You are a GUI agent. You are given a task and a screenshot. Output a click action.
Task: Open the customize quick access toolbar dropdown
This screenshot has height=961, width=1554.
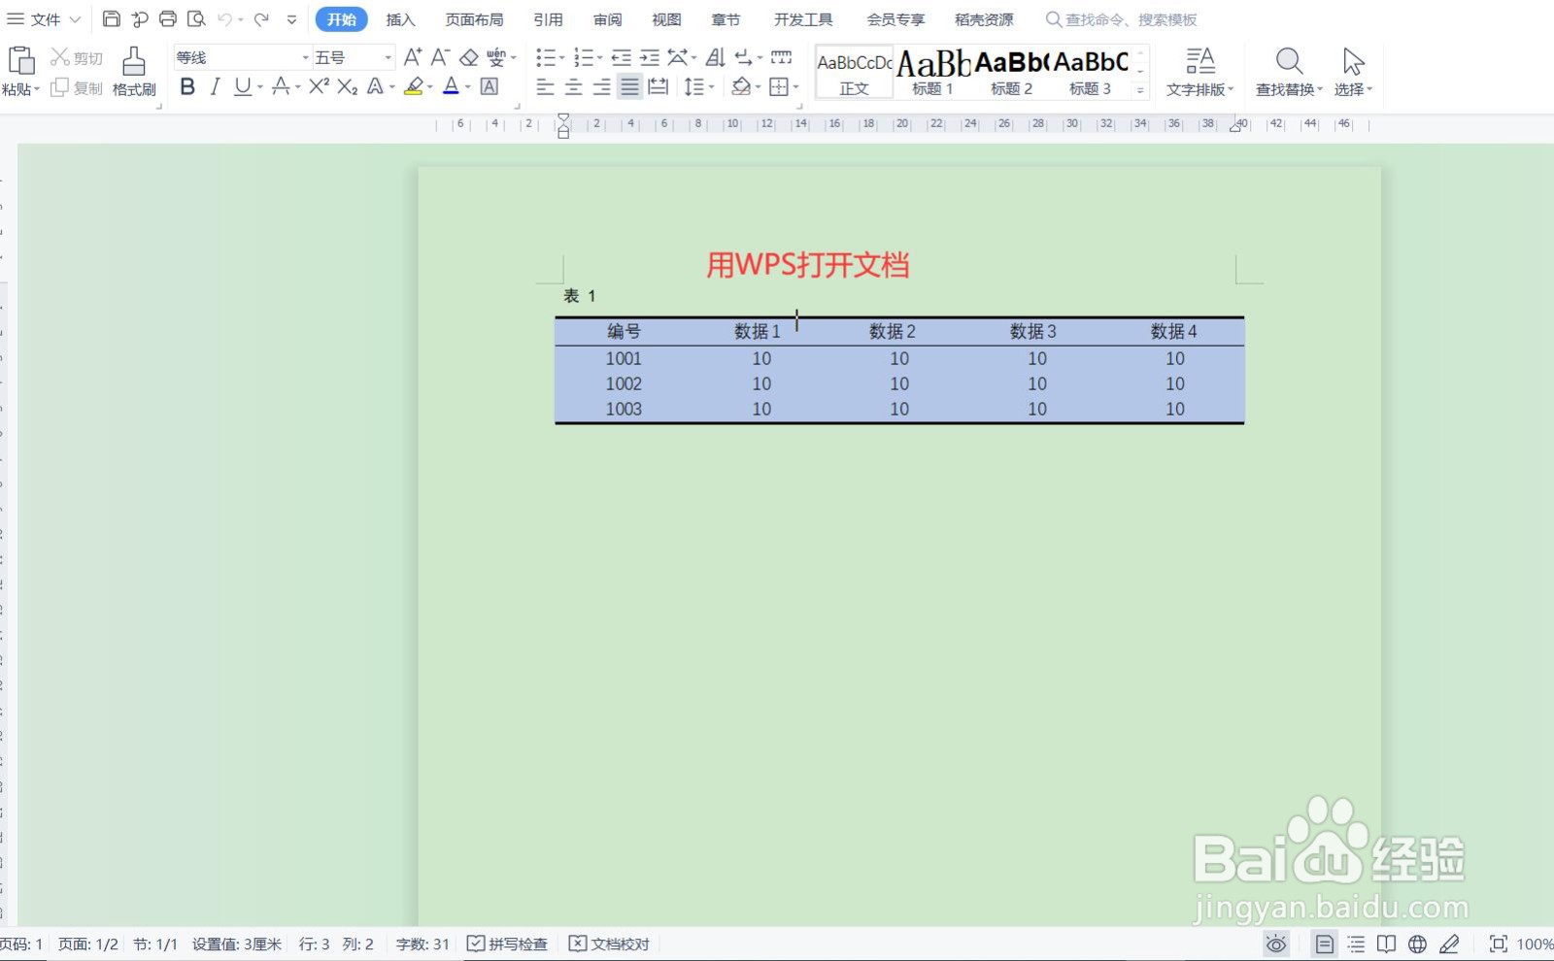[x=291, y=19]
